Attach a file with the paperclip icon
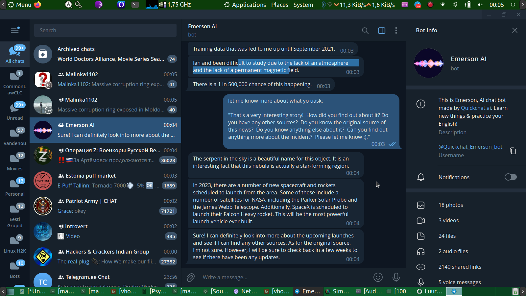 [x=191, y=278]
